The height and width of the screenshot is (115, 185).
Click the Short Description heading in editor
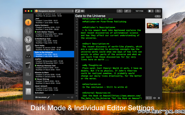96,44
